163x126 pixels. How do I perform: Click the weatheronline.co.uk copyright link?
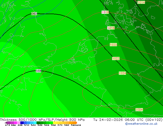tap(141, 124)
